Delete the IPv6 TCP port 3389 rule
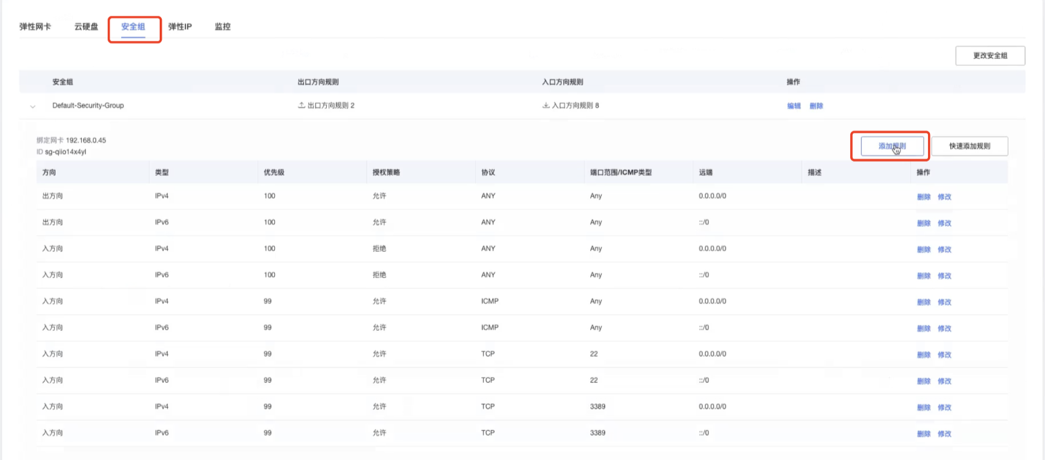The width and height of the screenshot is (1045, 460). pos(924,434)
